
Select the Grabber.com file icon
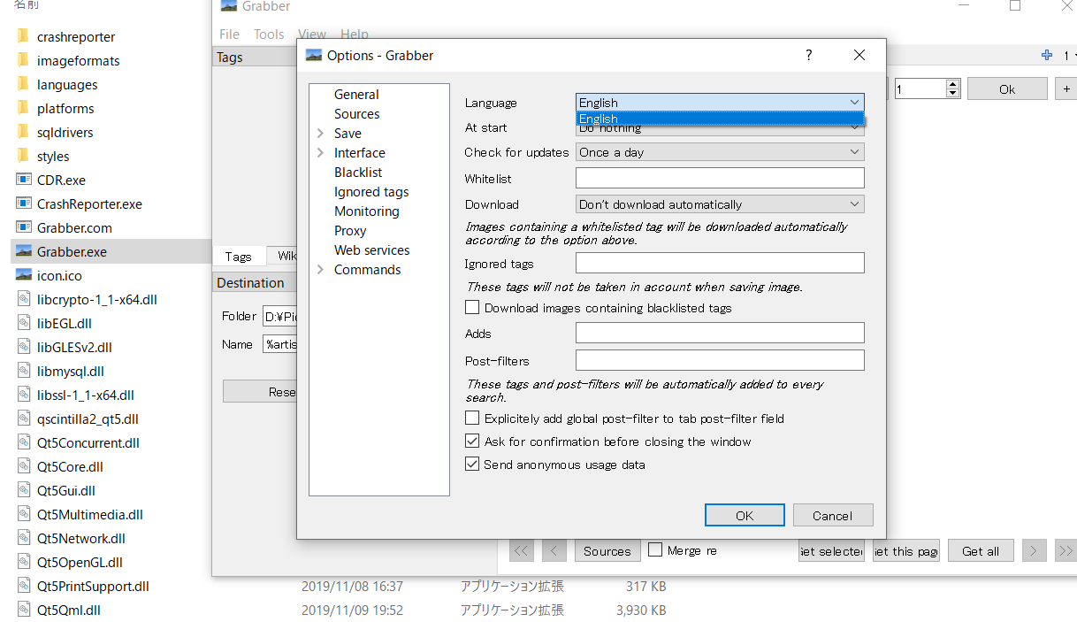23,228
